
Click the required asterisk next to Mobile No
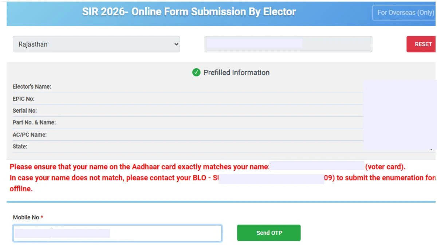tap(41, 217)
